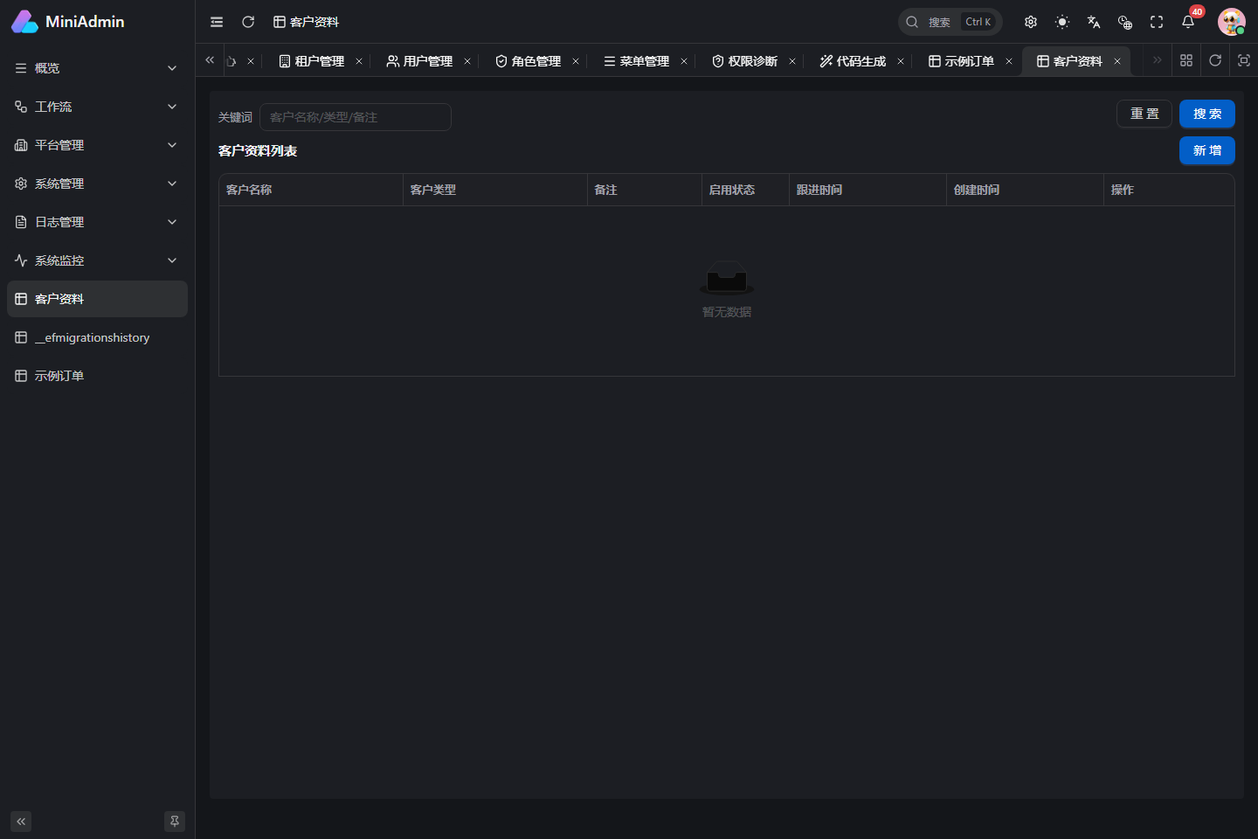1258x839 pixels.
Task: Enter fullscreen using the fullscreen icon
Action: tap(1157, 22)
